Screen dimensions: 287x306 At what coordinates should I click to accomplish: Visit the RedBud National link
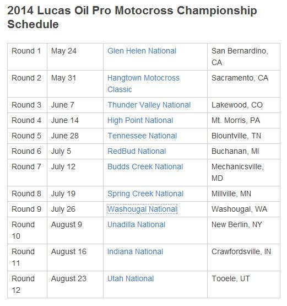(137, 151)
